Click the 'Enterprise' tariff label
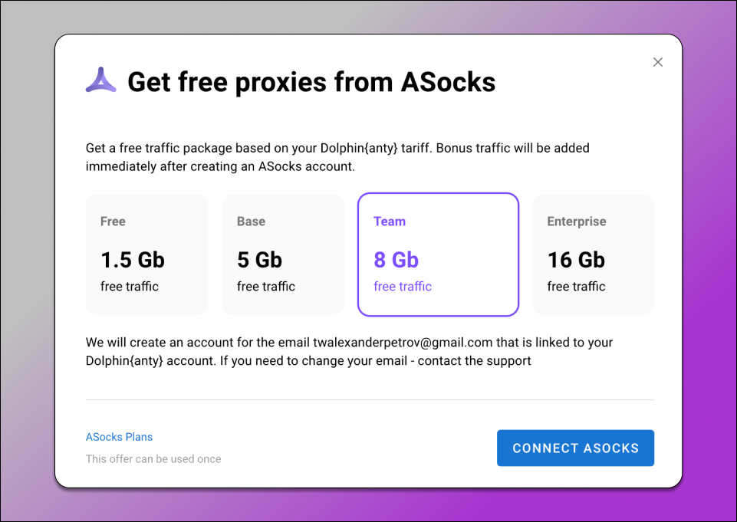The height and width of the screenshot is (522, 737). (x=577, y=222)
